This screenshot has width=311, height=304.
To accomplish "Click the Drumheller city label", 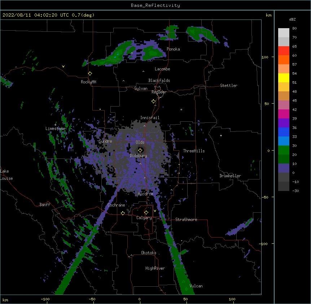I will (230, 176).
